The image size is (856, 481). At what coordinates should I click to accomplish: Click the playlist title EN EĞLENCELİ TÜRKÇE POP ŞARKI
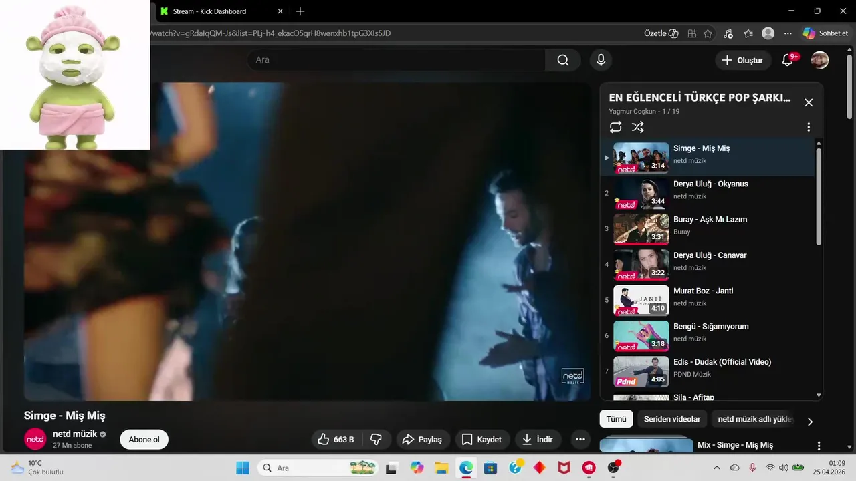(700, 98)
